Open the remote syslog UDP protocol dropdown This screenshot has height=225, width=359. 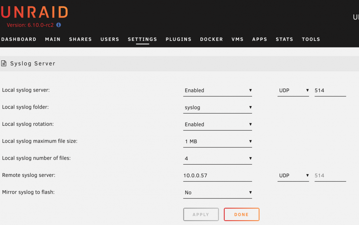pyautogui.click(x=293, y=175)
